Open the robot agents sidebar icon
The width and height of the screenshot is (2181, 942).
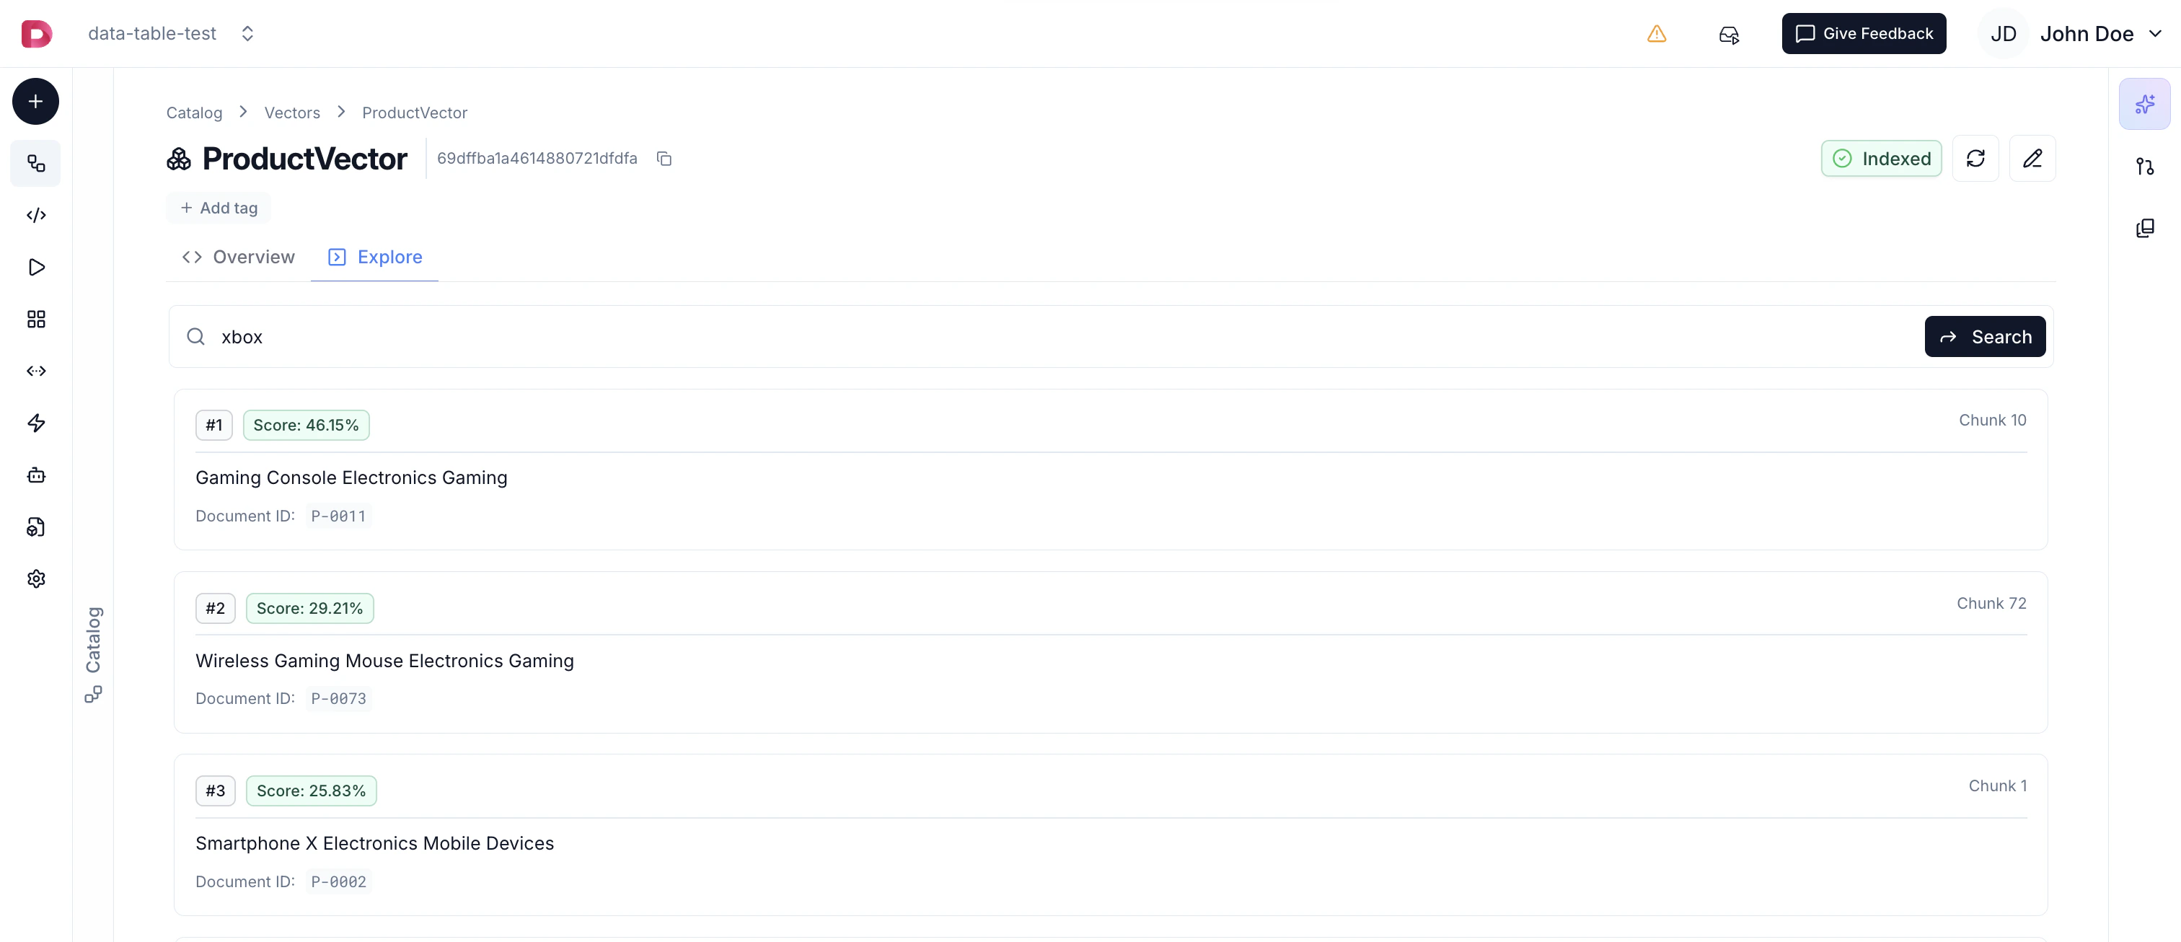pyautogui.click(x=35, y=475)
